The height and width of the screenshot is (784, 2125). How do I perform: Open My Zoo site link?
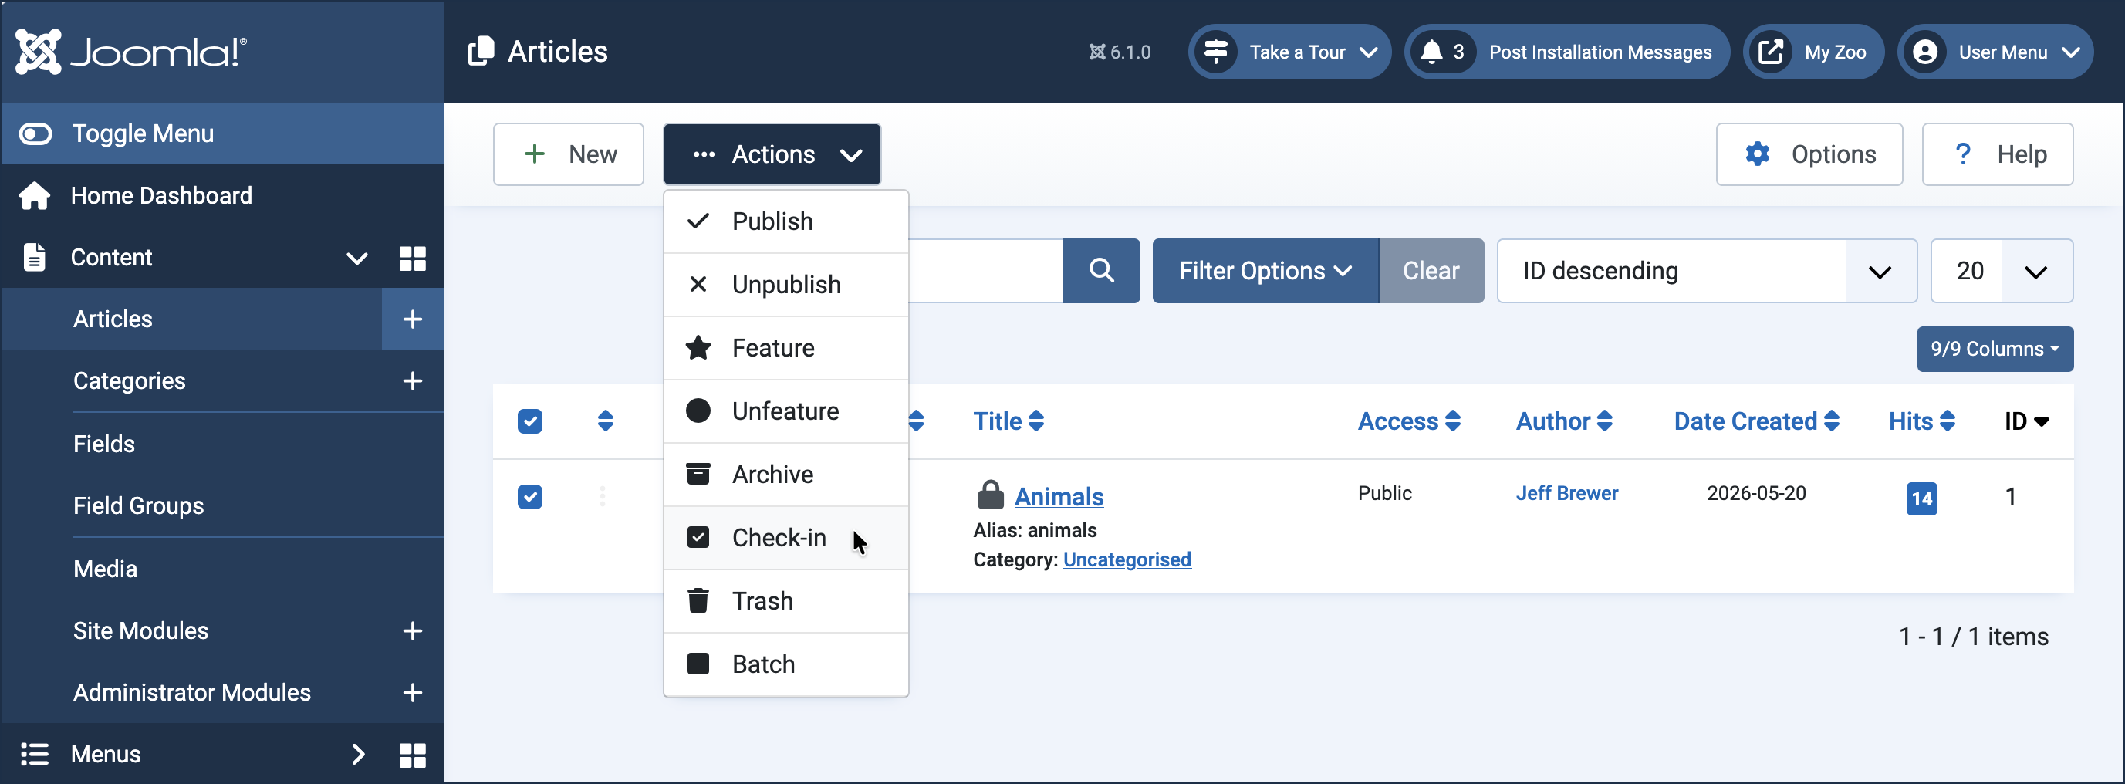point(1813,52)
